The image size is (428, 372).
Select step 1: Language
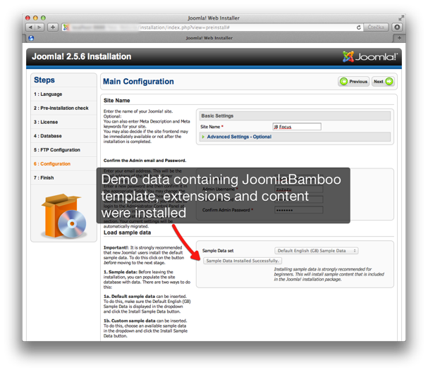[48, 94]
